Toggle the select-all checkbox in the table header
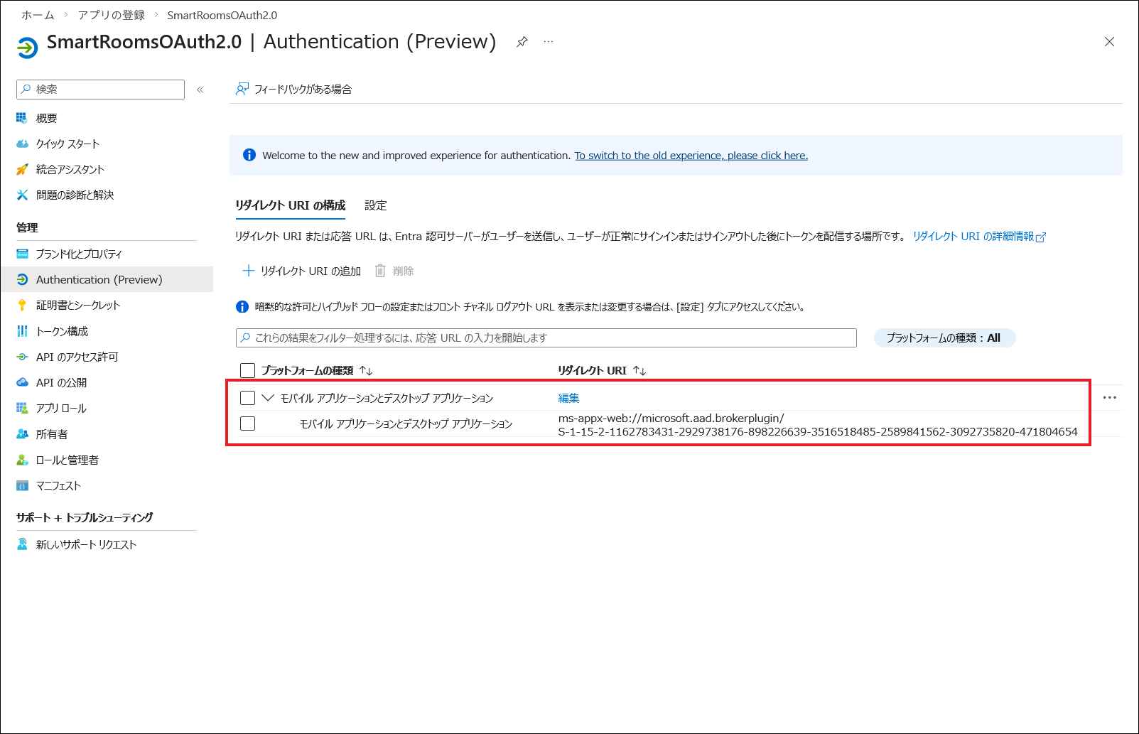The image size is (1139, 734). pos(247,370)
